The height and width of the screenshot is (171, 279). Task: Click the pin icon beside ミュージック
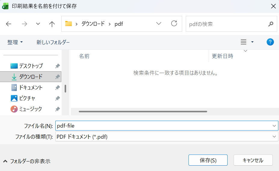click(57, 109)
